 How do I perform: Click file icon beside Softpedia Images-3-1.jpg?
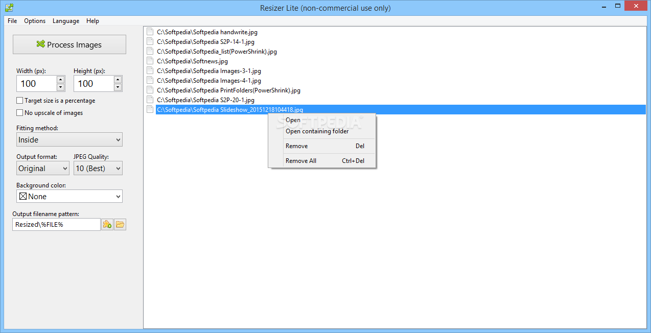pos(150,70)
